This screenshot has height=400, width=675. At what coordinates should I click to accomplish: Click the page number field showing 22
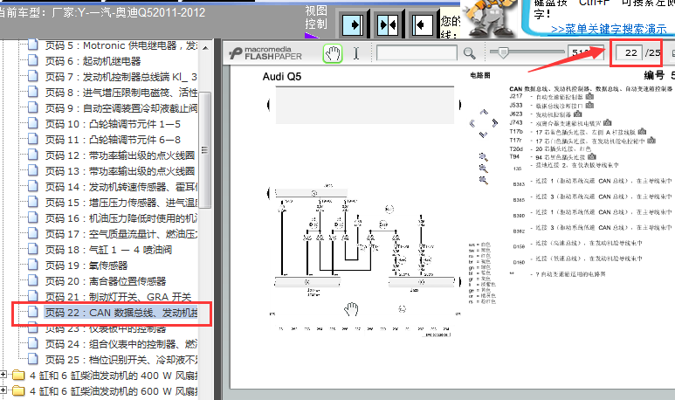(x=629, y=52)
